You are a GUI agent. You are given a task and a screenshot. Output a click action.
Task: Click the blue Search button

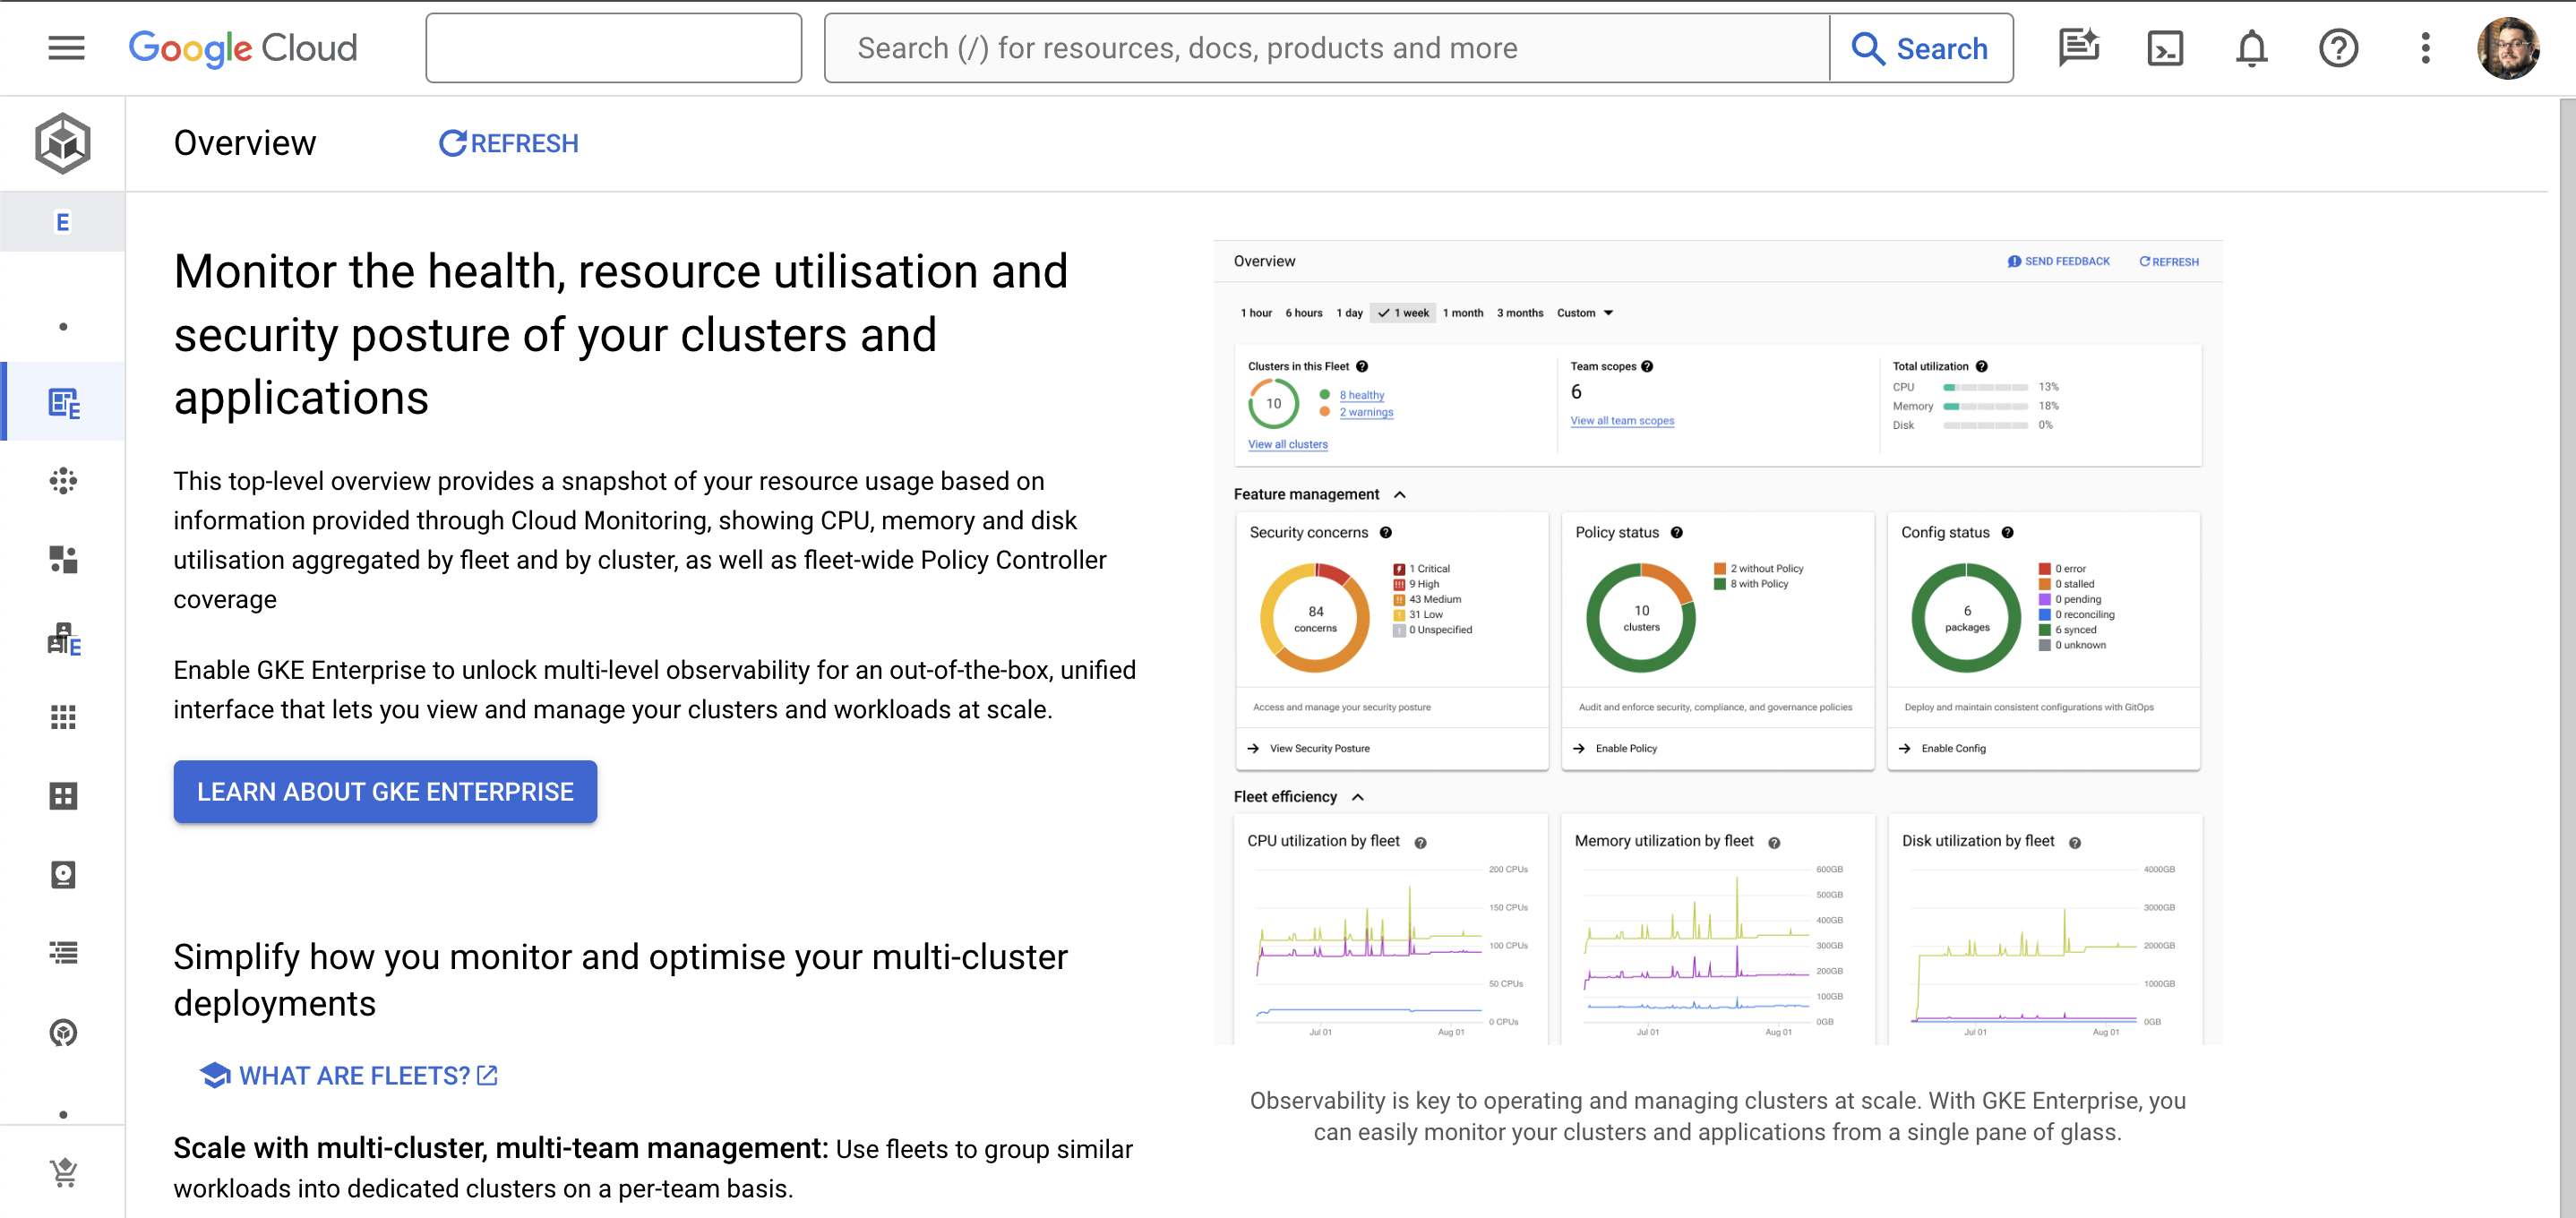1921,48
